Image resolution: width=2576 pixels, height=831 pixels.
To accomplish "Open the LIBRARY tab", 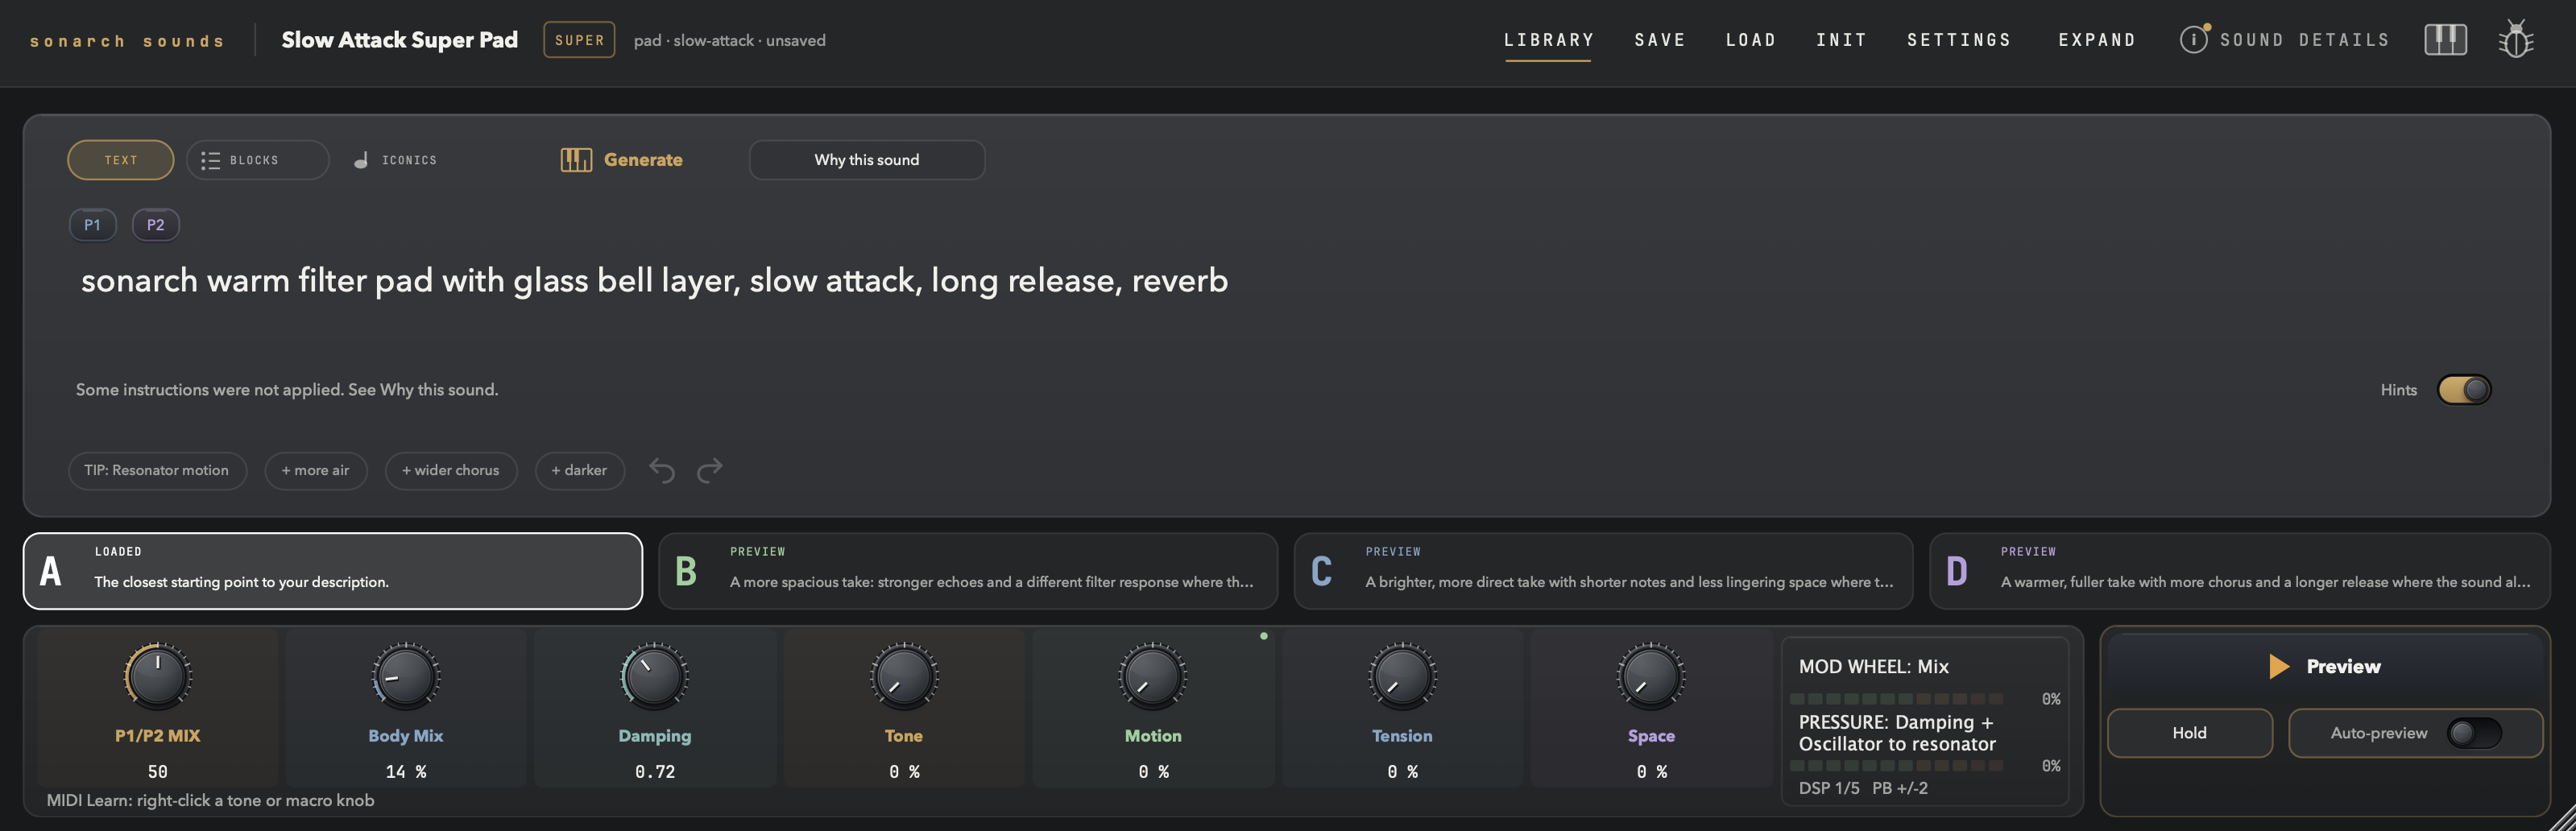I will (1549, 40).
